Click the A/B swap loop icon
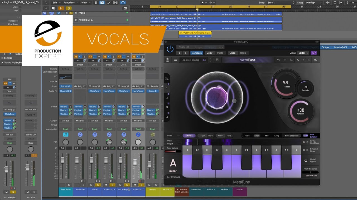 click(x=291, y=60)
